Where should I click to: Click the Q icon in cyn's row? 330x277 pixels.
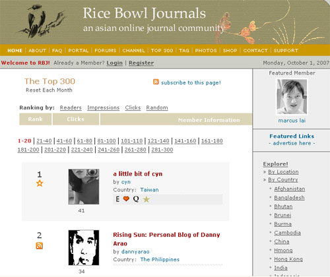click(136, 199)
